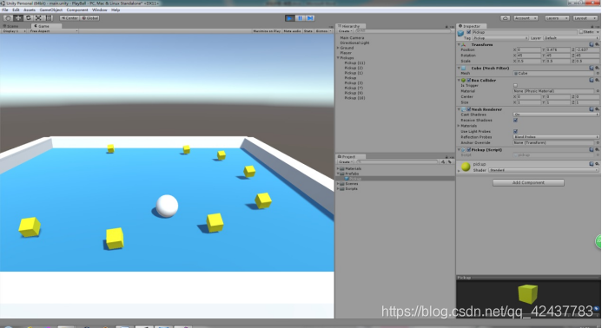Image resolution: width=602 pixels, height=328 pixels.
Task: Click the Add Component button
Action: [528, 182]
